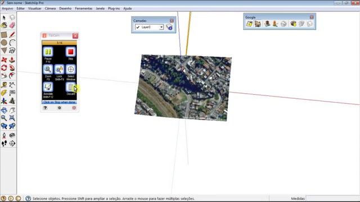Open the Janela menu
The image size is (360, 202).
click(x=100, y=8)
